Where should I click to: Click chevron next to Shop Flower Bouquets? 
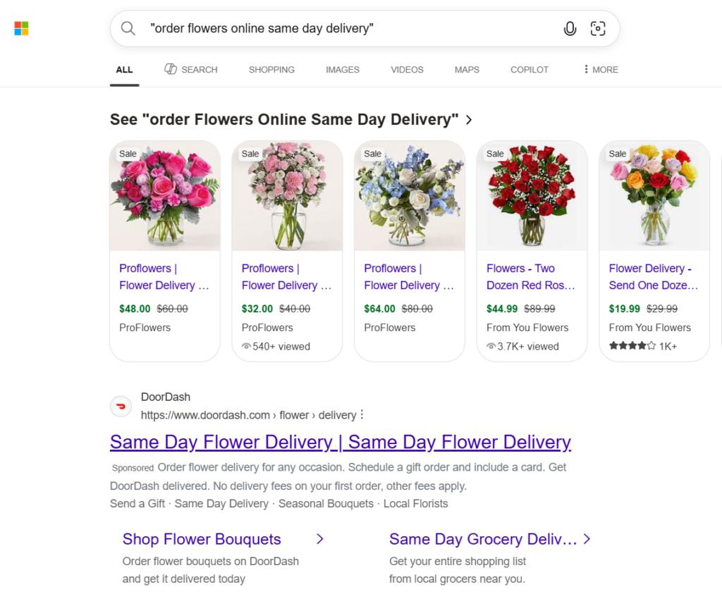click(x=321, y=538)
